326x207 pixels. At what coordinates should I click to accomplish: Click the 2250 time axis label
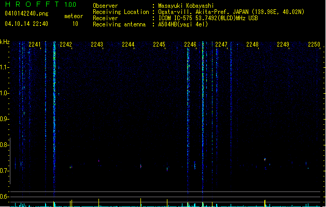(314, 45)
